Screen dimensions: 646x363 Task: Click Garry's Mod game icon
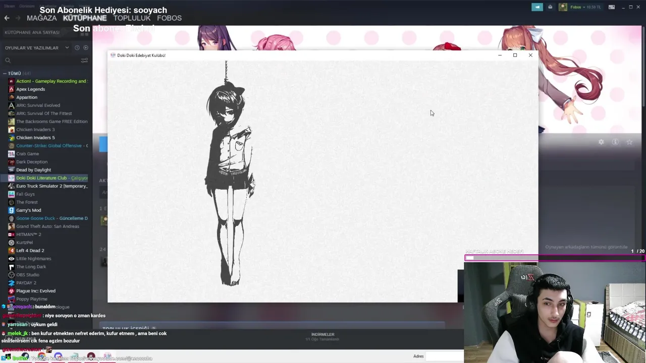click(x=11, y=210)
